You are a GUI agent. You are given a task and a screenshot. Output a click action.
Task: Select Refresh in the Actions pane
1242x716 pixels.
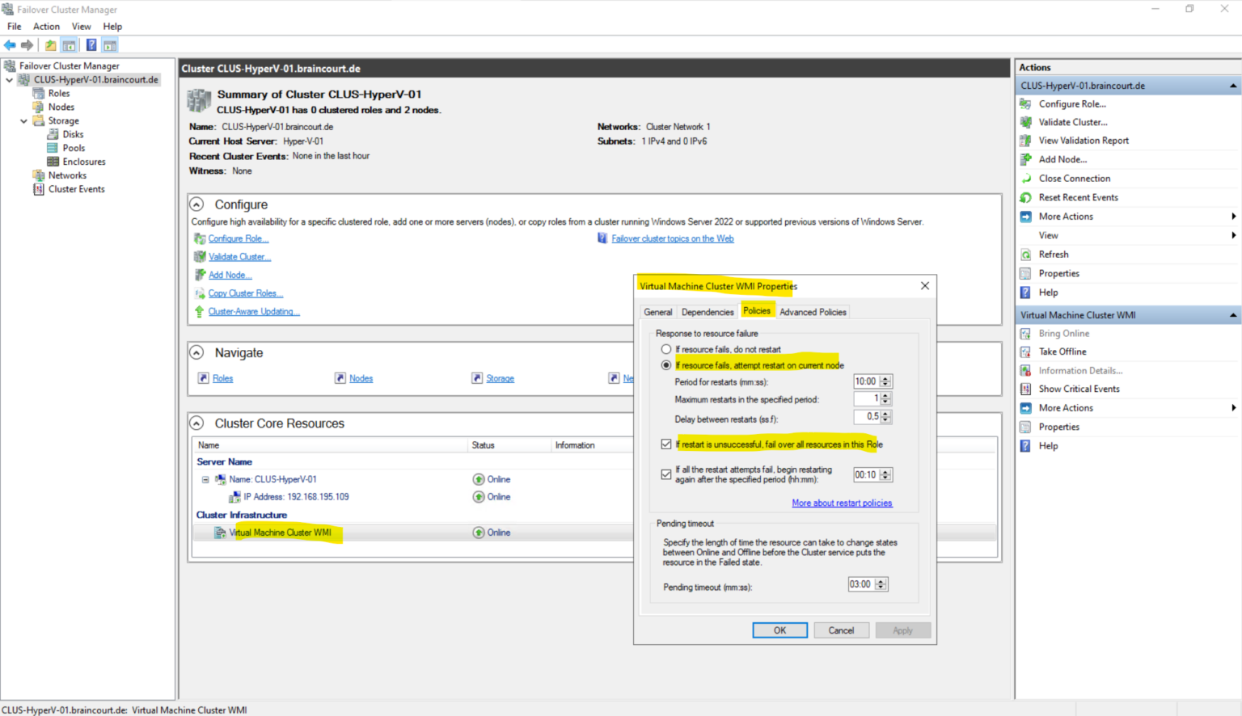point(1054,254)
